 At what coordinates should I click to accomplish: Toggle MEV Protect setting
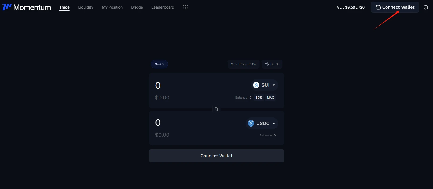(x=243, y=64)
